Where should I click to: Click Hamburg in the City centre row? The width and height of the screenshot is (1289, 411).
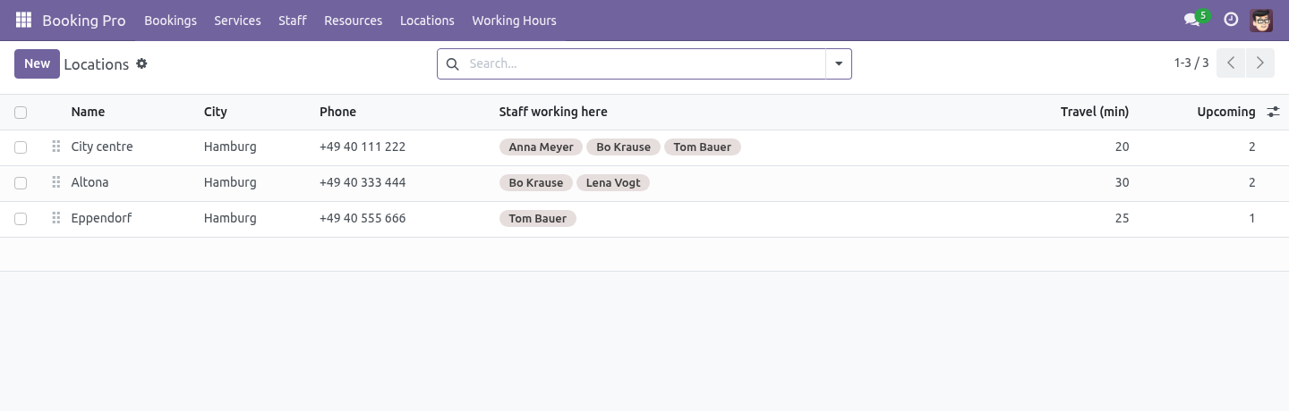click(230, 147)
